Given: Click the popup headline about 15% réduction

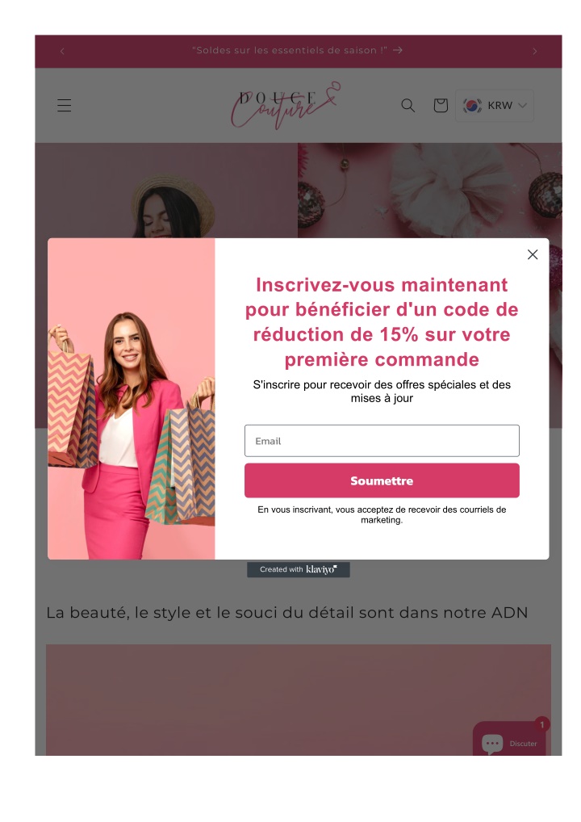Looking at the screenshot, I should 382,322.
